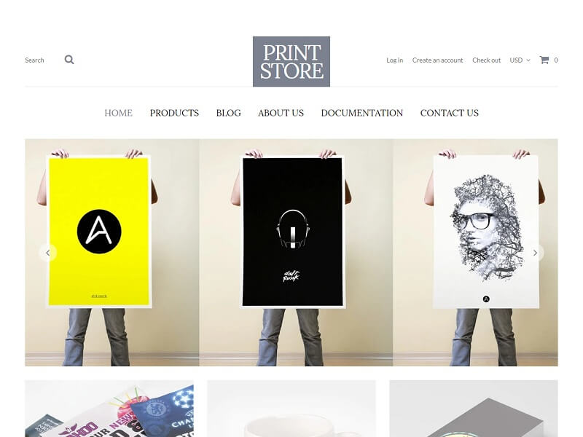Click the Print Store logo

291,62
